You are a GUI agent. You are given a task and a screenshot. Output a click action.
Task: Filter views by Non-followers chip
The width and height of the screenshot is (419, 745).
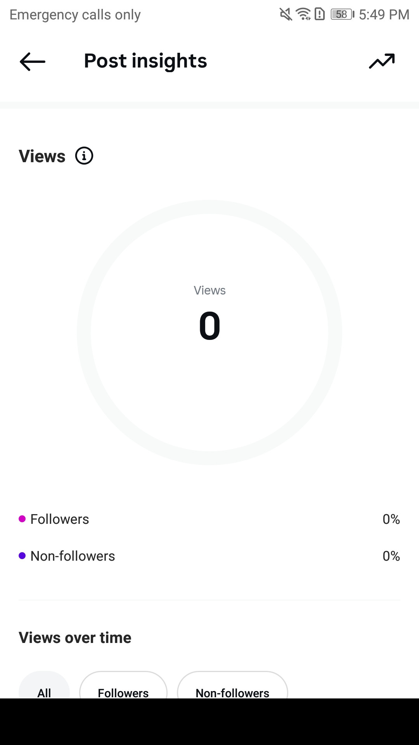(x=232, y=685)
